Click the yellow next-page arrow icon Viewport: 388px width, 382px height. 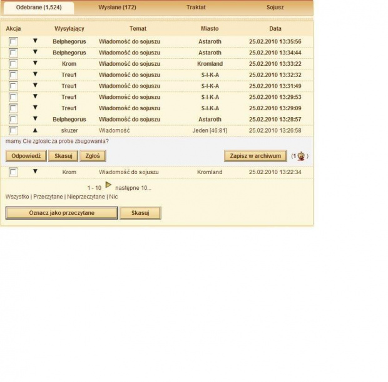click(108, 185)
